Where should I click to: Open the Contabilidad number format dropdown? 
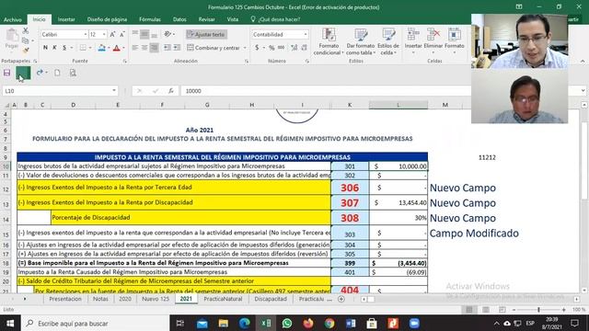point(306,35)
